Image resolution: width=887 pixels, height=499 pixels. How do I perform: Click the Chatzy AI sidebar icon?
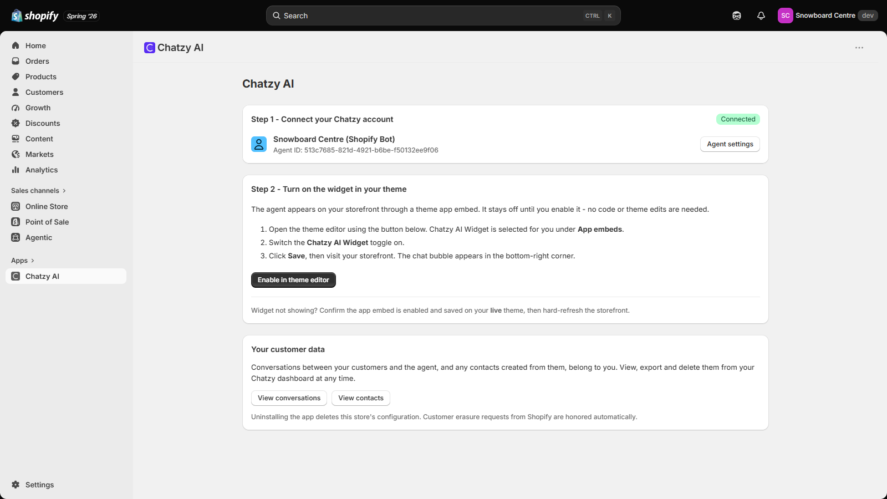[x=16, y=276]
